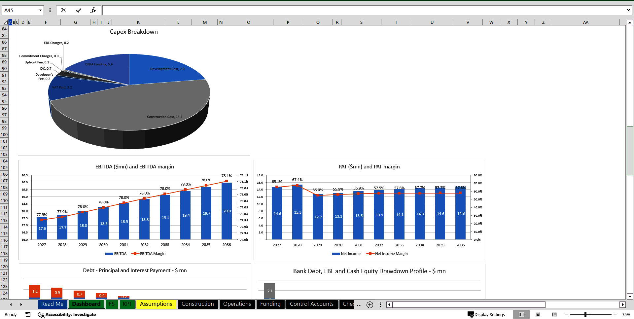
Task: Click the Cancel (X) icon beside formula bar
Action: (x=63, y=10)
